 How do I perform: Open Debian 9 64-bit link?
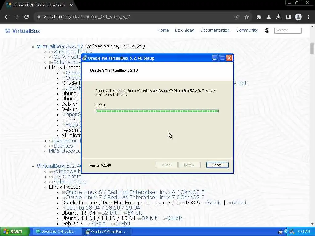point(121,224)
